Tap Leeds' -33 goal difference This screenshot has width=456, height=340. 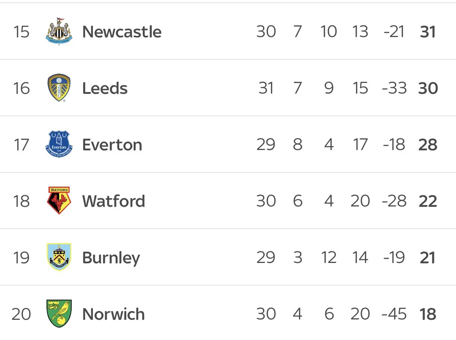[x=394, y=88]
